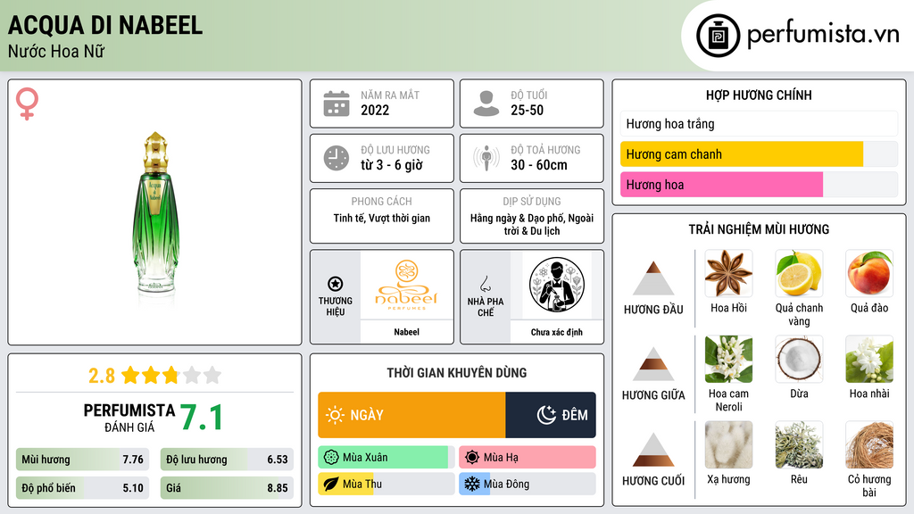The image size is (914, 514).
Task: Click the Hoa Hồi star anise image
Action: [x=728, y=274]
